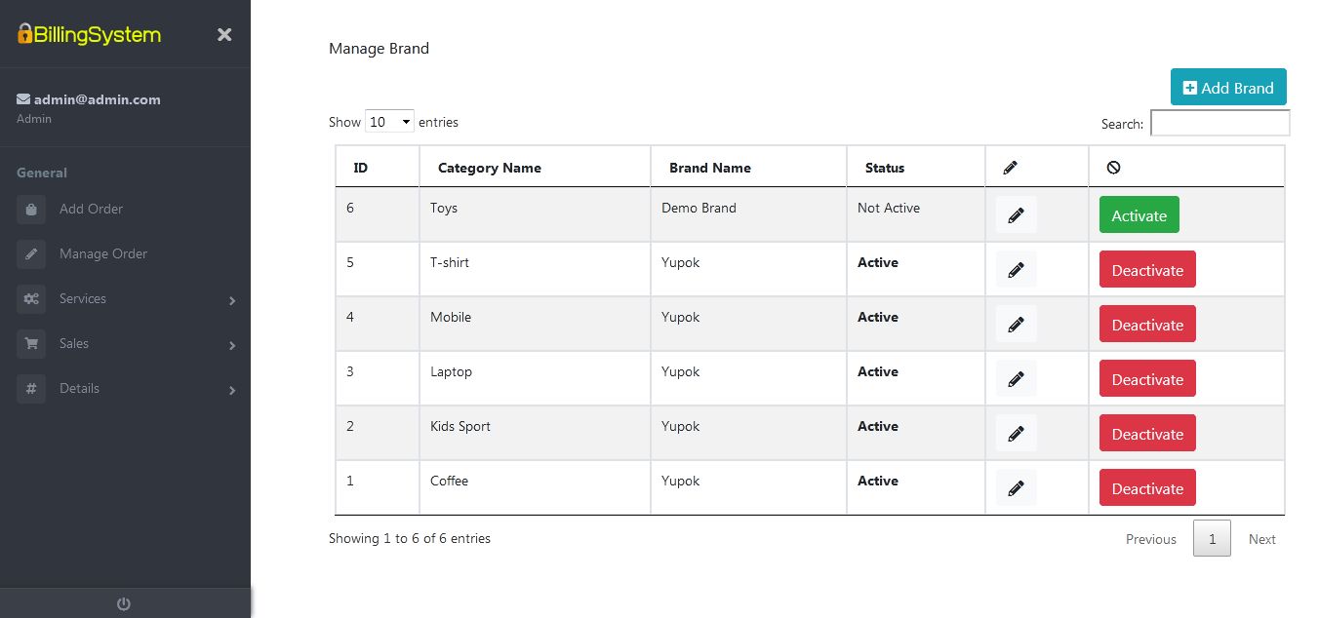The height and width of the screenshot is (618, 1319).
Task: Click the Add Brand button
Action: [1228, 87]
